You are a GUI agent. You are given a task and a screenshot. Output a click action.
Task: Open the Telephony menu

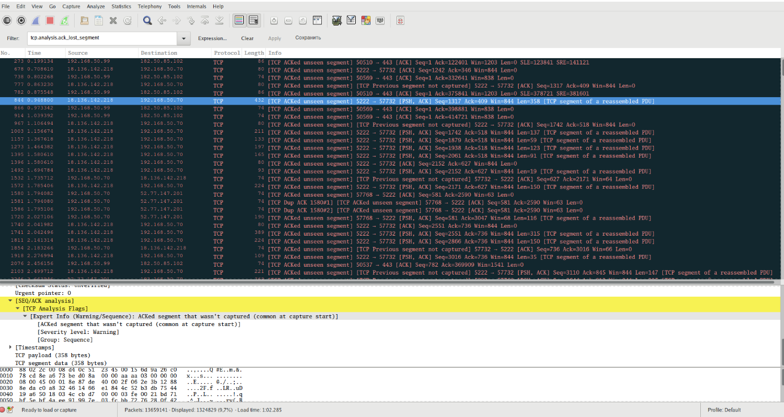[149, 6]
